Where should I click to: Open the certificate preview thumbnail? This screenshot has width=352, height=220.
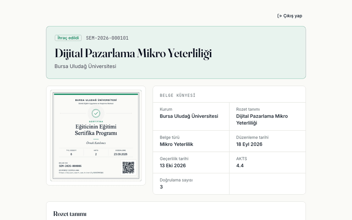point(96,136)
